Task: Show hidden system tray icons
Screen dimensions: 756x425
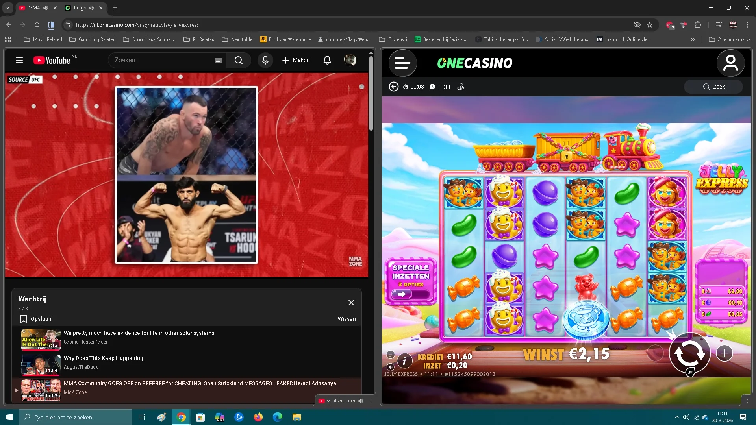Action: (x=676, y=417)
